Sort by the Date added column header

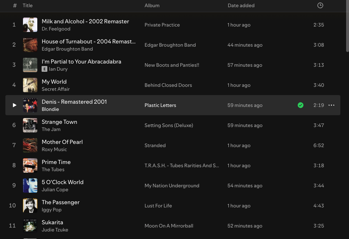(x=241, y=5)
